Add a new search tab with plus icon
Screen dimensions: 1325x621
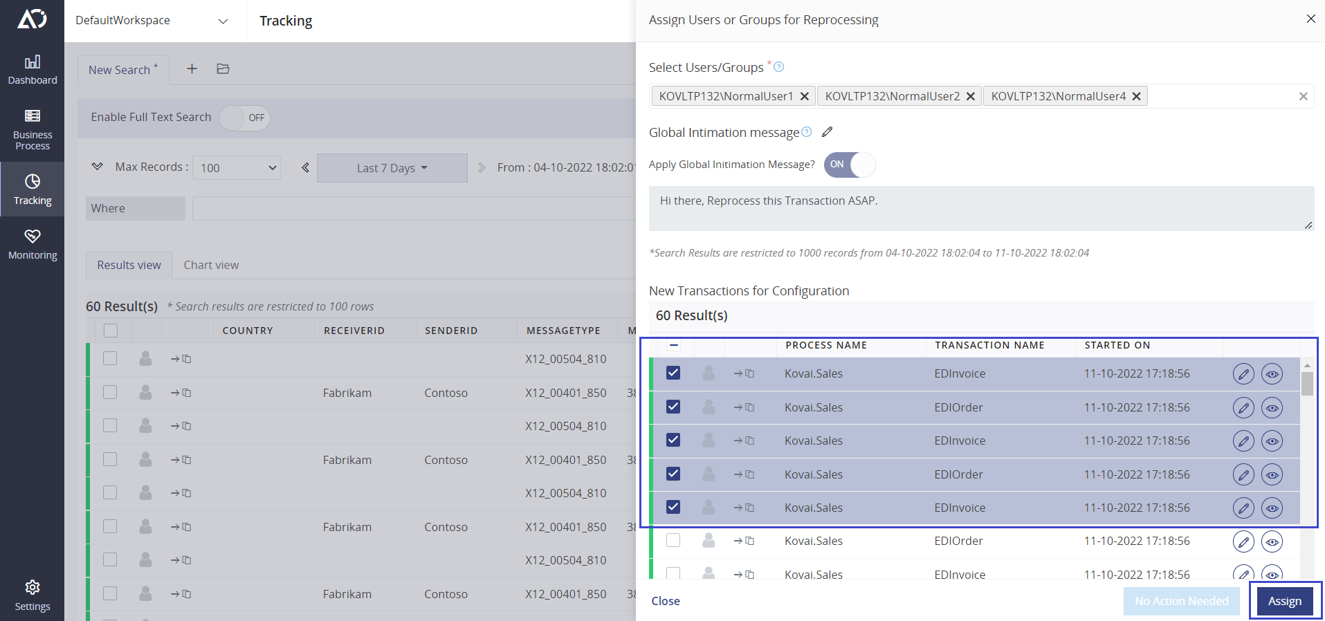point(192,68)
